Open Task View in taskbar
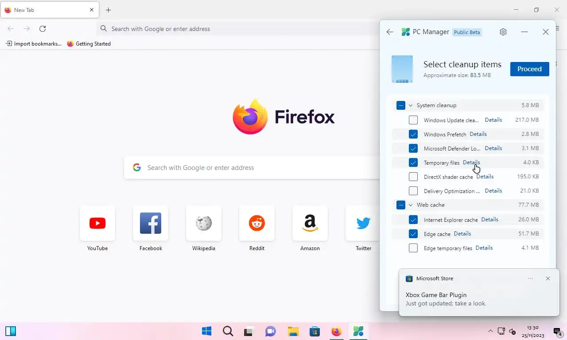The image size is (567, 340). click(x=249, y=331)
